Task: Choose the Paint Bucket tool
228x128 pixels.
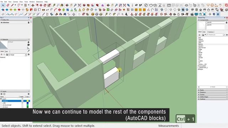Action: 62,5
